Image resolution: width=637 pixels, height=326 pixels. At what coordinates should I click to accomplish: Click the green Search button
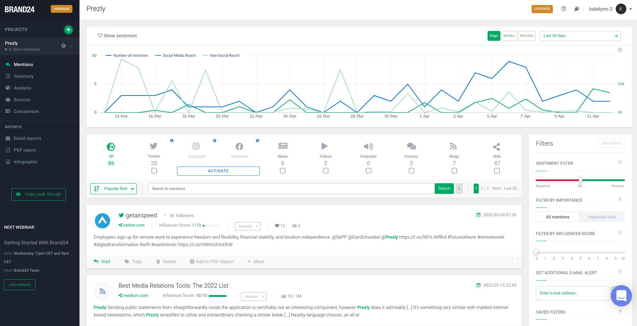coord(444,189)
